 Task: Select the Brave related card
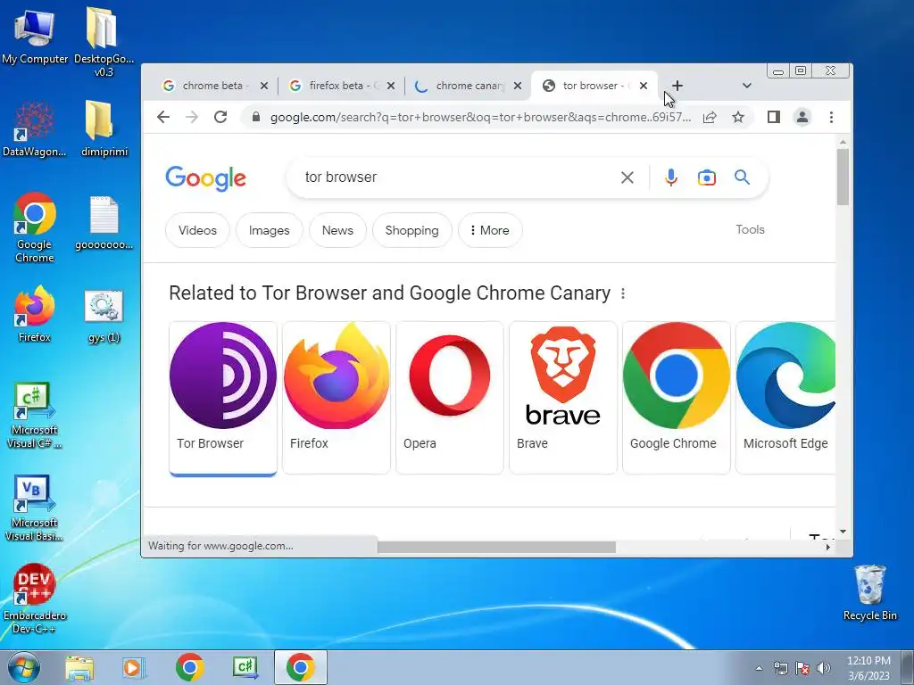[563, 398]
